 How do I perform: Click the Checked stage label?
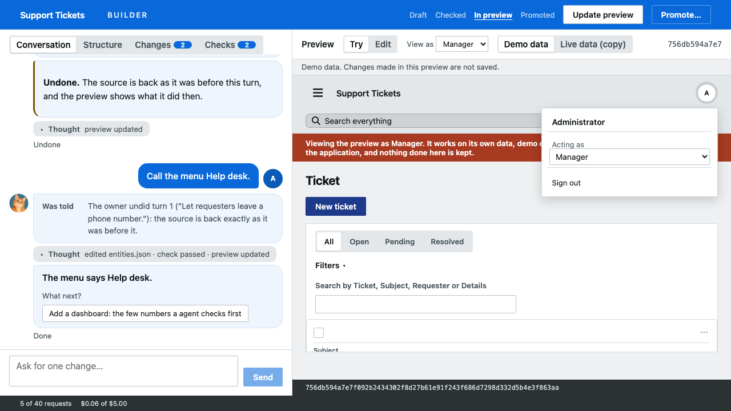coord(451,15)
